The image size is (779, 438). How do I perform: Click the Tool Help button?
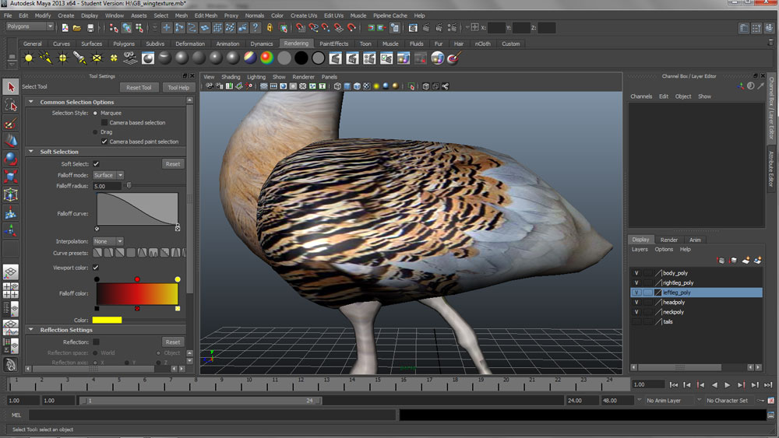coord(178,88)
